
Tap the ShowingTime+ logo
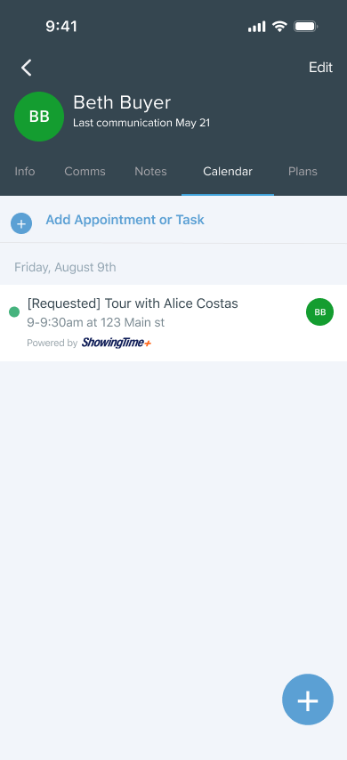117,343
